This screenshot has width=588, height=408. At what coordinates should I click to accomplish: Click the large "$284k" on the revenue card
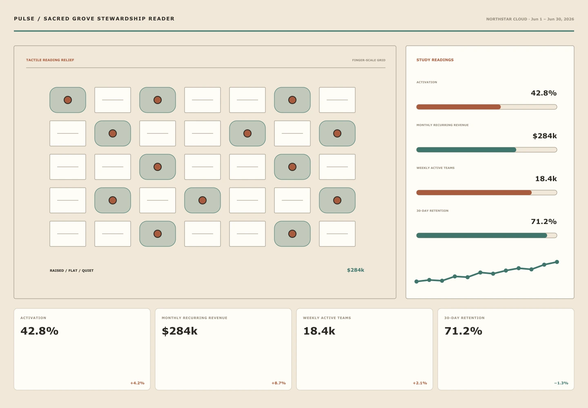(180, 331)
